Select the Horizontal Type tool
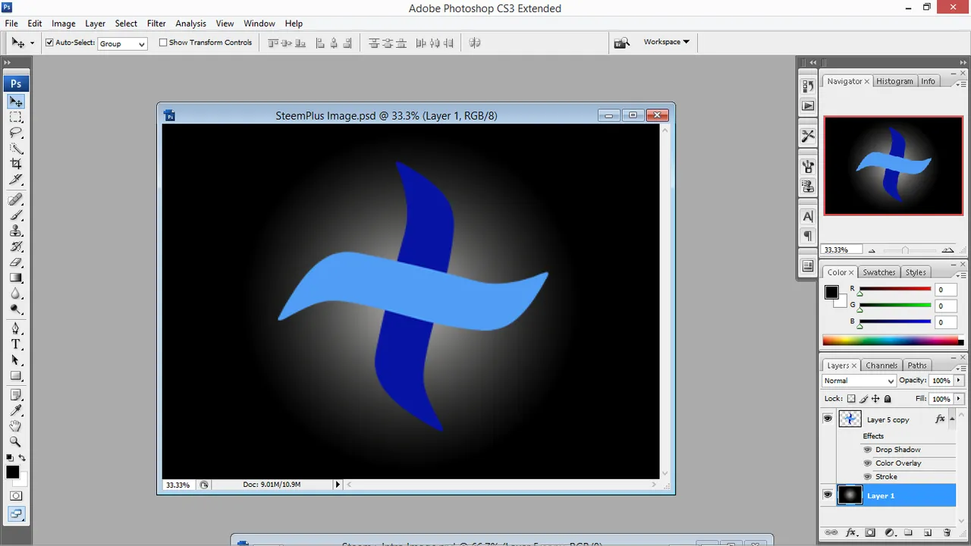This screenshot has width=971, height=546. coord(16,344)
